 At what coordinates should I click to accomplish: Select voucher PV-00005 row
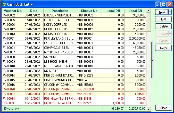click(x=74, y=20)
